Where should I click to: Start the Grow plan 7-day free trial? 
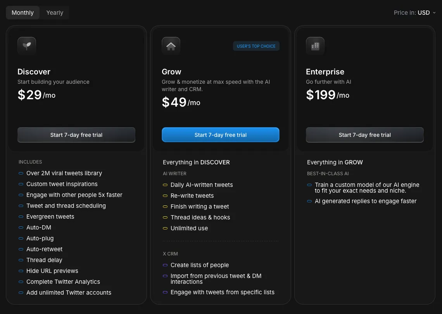[220, 135]
